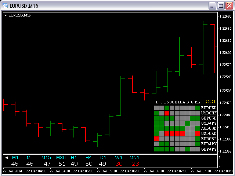Click the red USDCAD H4 CCI cell
This screenshot has width=235, height=176.
click(182, 133)
